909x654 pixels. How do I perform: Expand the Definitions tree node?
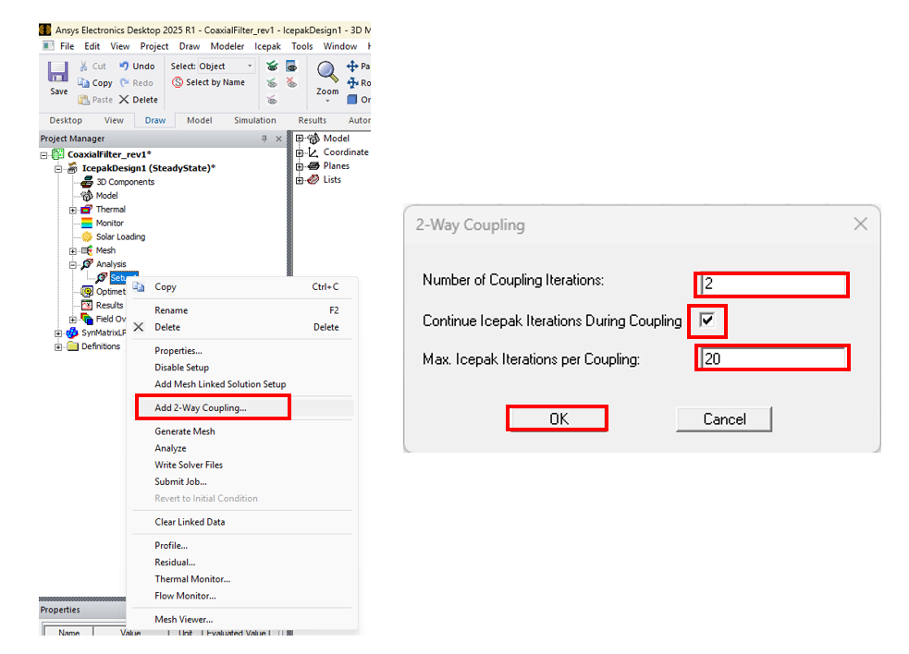click(58, 347)
